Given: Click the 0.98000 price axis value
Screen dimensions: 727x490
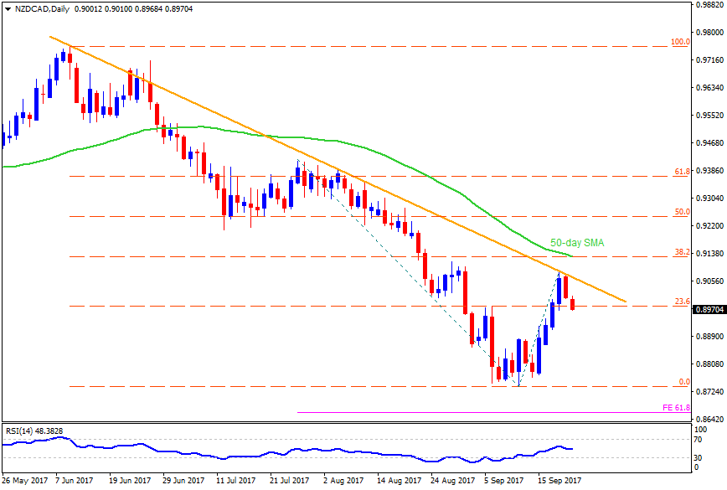Looking at the screenshot, I should point(709,33).
